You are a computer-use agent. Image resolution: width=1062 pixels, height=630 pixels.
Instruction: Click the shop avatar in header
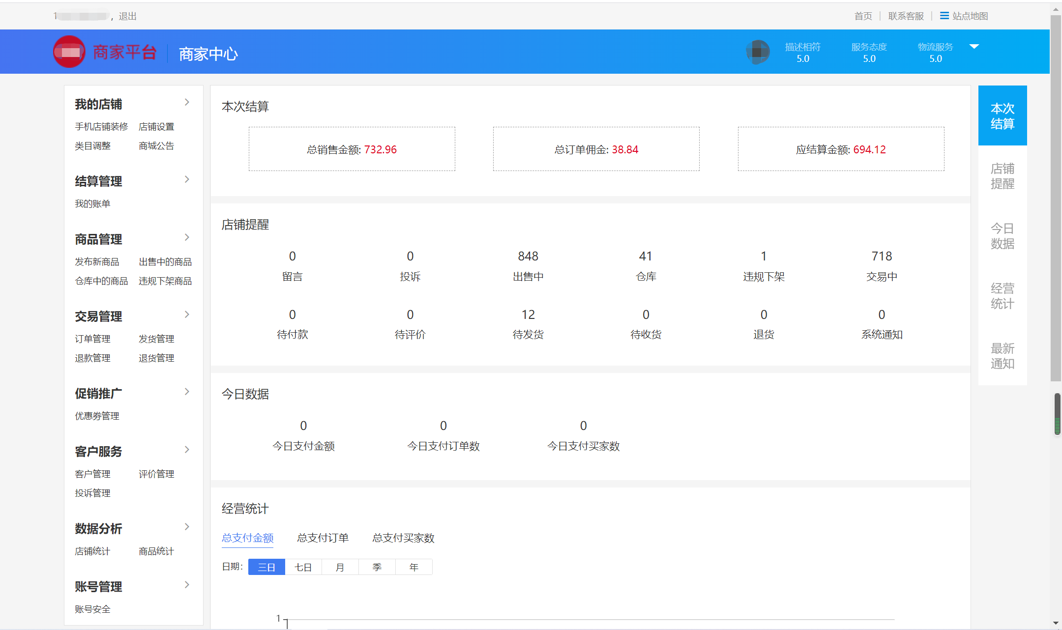pos(758,52)
